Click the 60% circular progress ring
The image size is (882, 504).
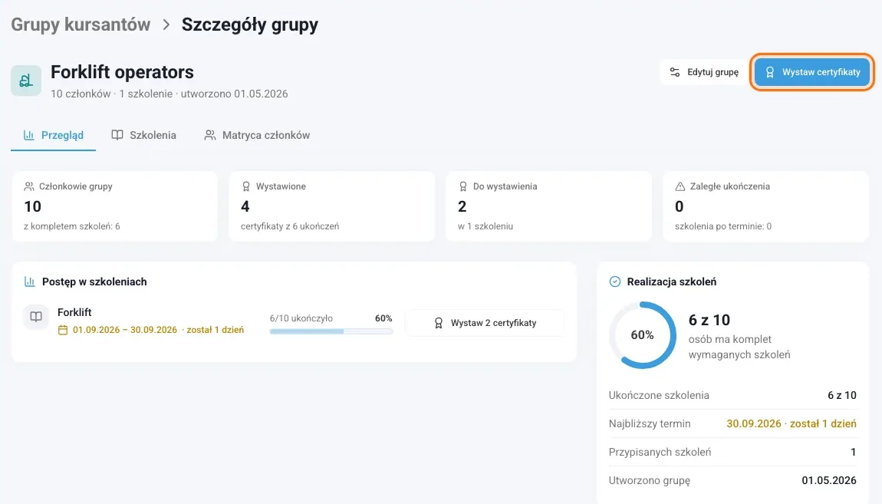tap(643, 335)
